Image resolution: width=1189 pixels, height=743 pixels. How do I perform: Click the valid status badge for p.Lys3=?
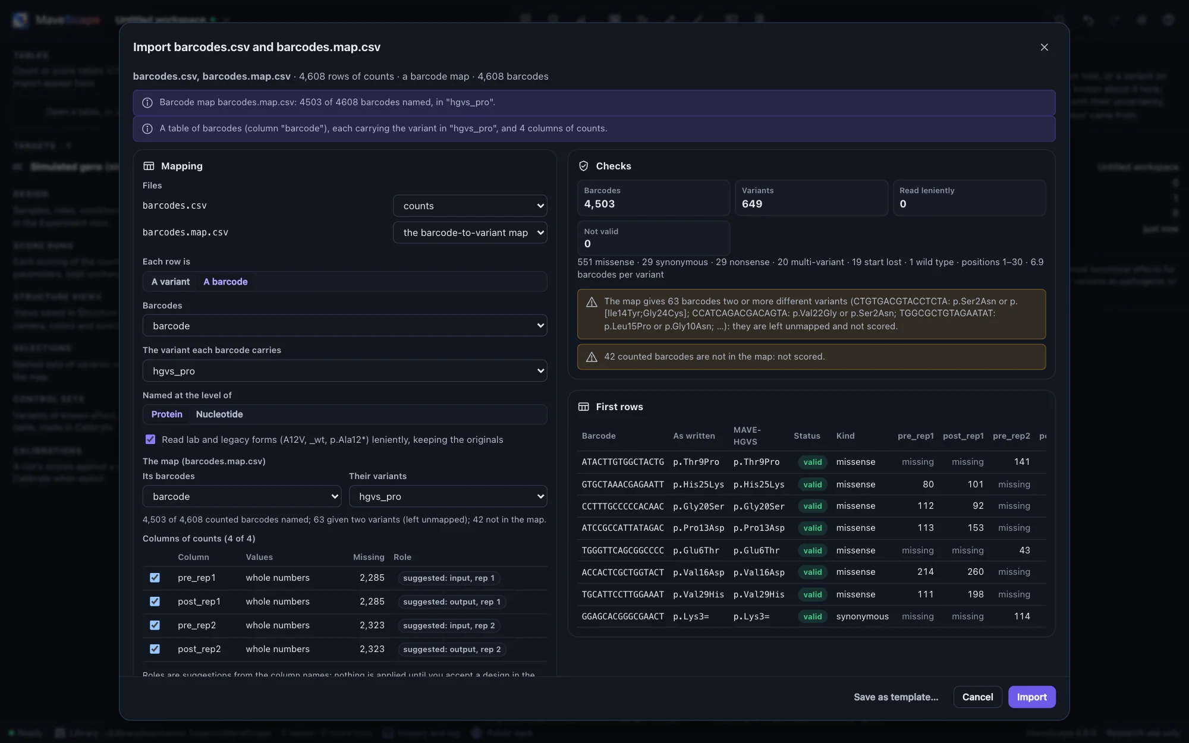pos(812,616)
